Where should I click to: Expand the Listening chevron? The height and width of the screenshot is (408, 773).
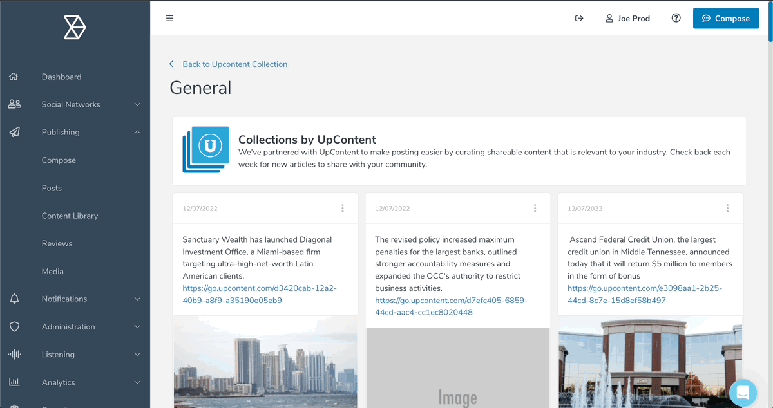[138, 355]
